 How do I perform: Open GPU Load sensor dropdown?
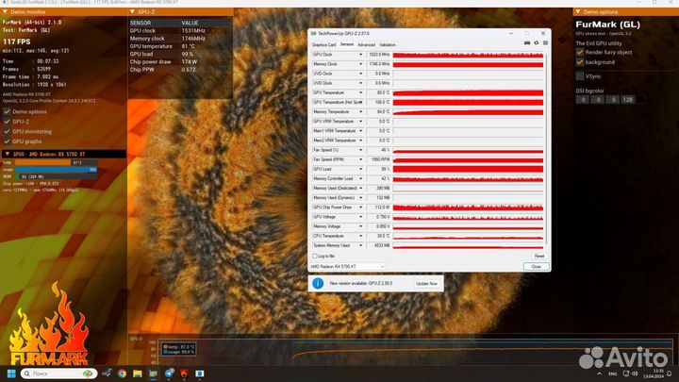(360, 169)
